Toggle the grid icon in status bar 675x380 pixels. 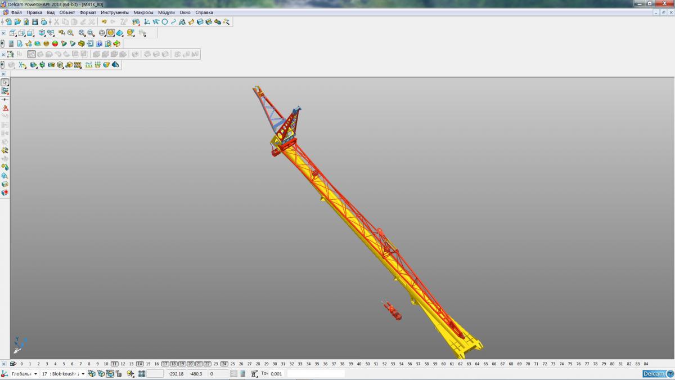(142, 373)
